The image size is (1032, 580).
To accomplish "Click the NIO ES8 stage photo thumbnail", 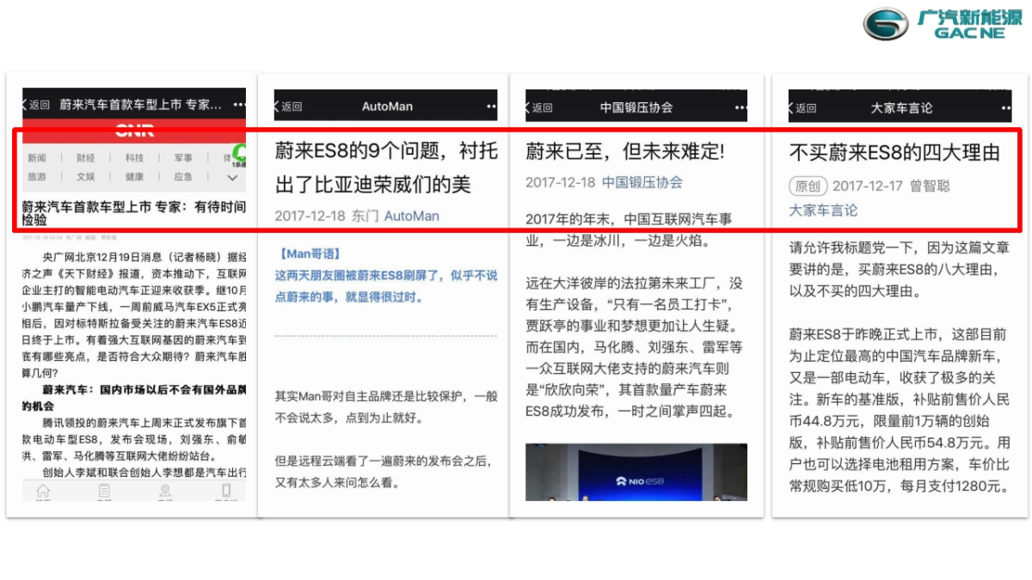I will (x=638, y=472).
